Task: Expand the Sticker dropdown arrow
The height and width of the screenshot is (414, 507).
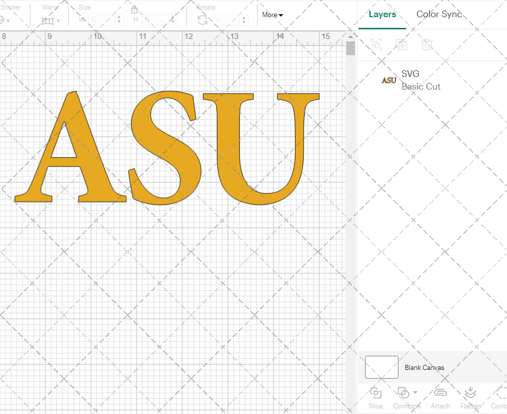Action: coord(8,21)
